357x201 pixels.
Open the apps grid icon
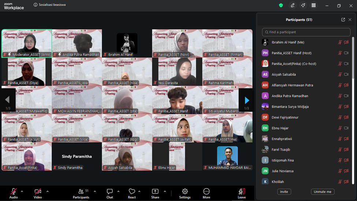(313, 6)
